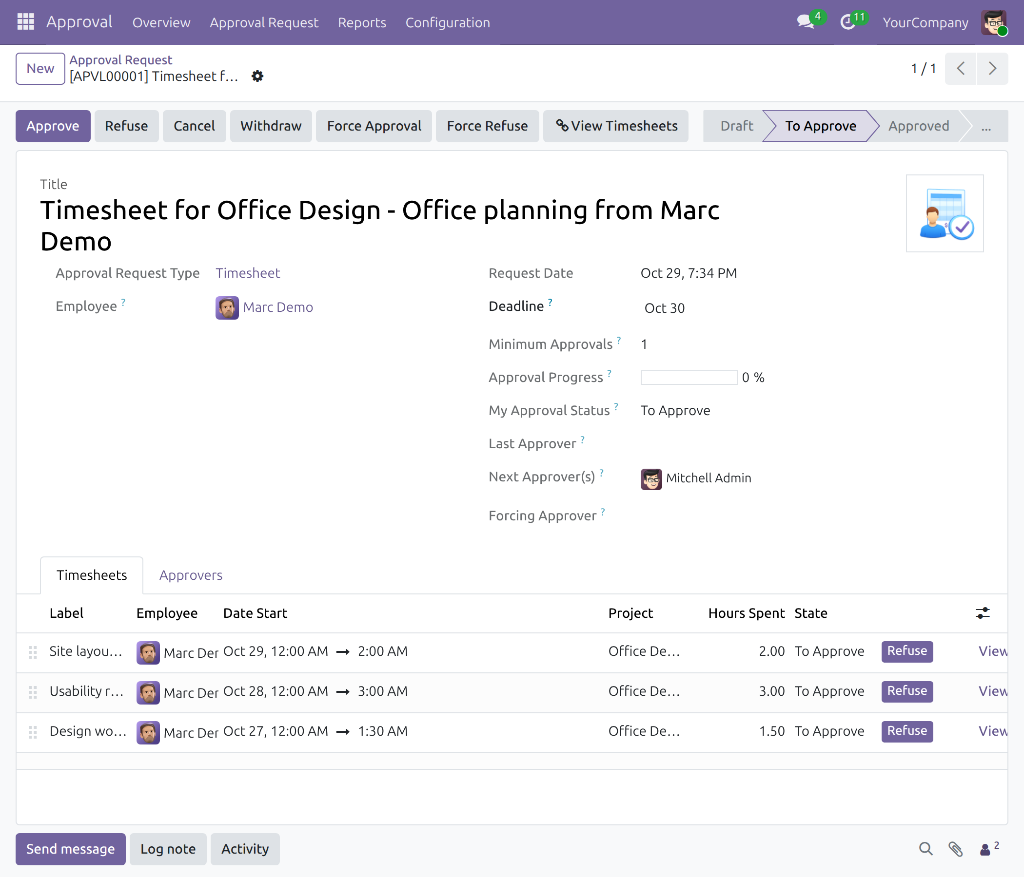Click the New record button
Image resolution: width=1024 pixels, height=877 pixels.
point(40,69)
